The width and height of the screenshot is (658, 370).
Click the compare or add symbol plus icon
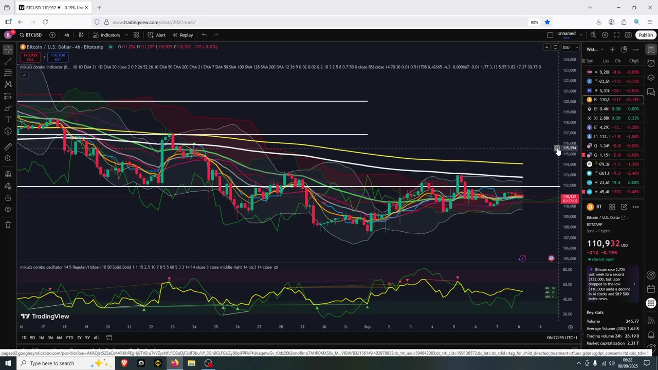coord(52,35)
